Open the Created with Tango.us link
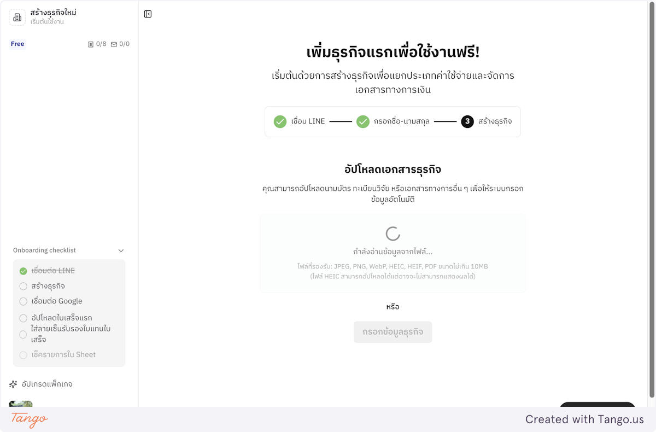The image size is (656, 432). pyautogui.click(x=584, y=419)
